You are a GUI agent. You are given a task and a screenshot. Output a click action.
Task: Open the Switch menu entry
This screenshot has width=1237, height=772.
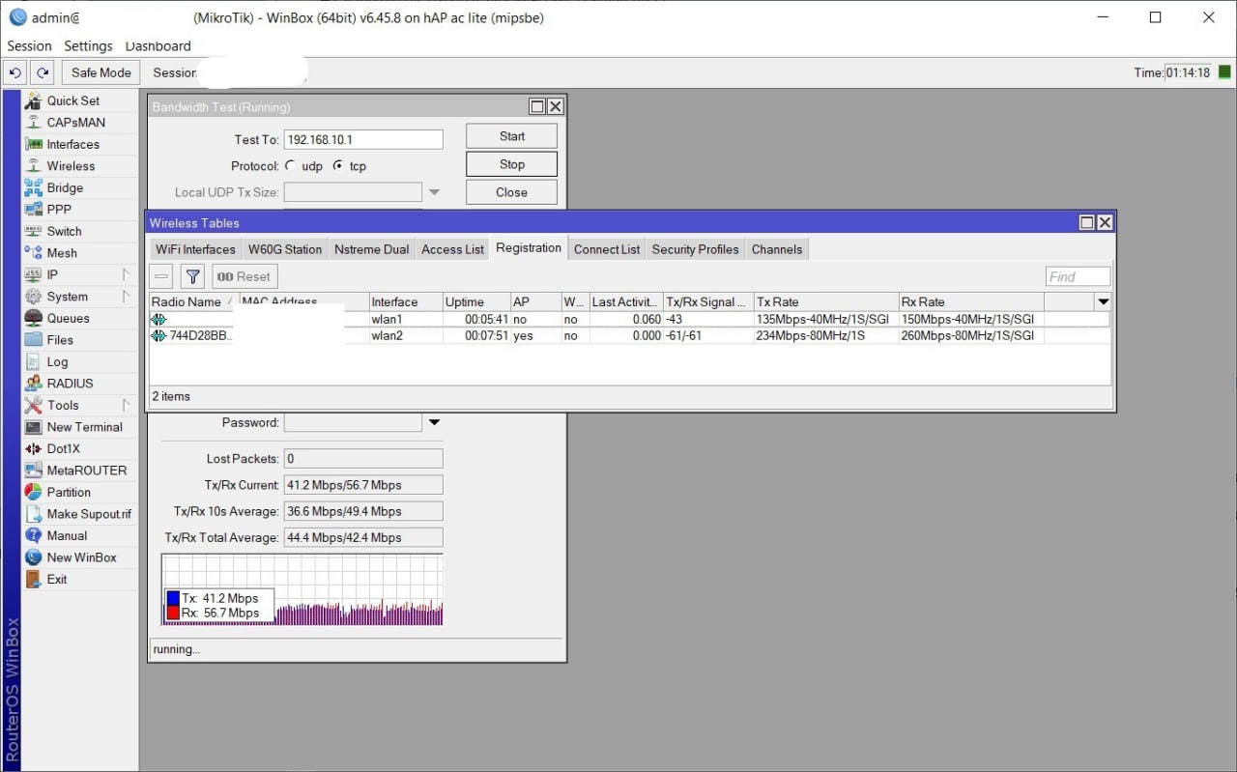[64, 231]
